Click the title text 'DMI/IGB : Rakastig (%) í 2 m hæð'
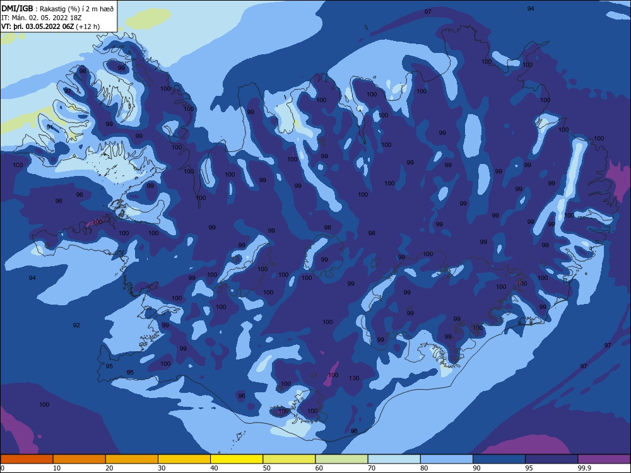Viewport: 631px width, 473px height. (x=57, y=9)
